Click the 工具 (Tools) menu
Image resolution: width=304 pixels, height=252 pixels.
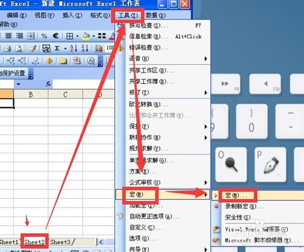pos(128,15)
